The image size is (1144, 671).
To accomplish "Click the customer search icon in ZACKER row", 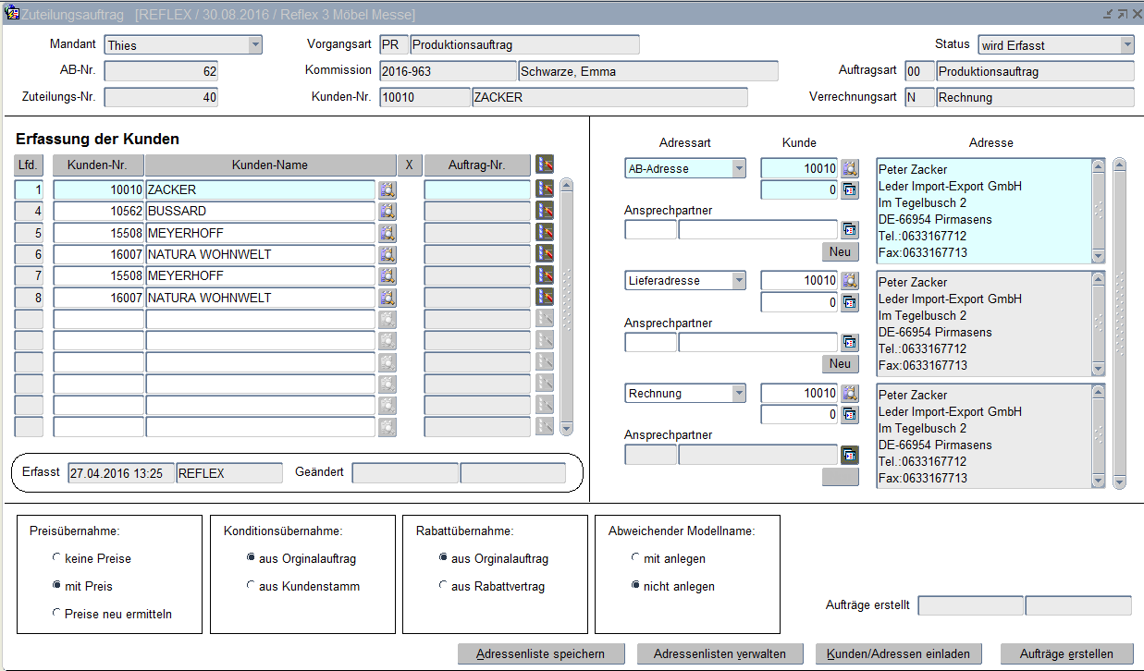I will [x=387, y=189].
